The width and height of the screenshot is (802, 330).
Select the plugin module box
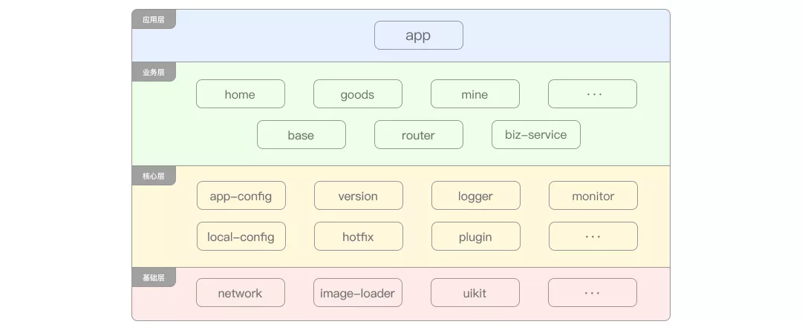tap(476, 237)
